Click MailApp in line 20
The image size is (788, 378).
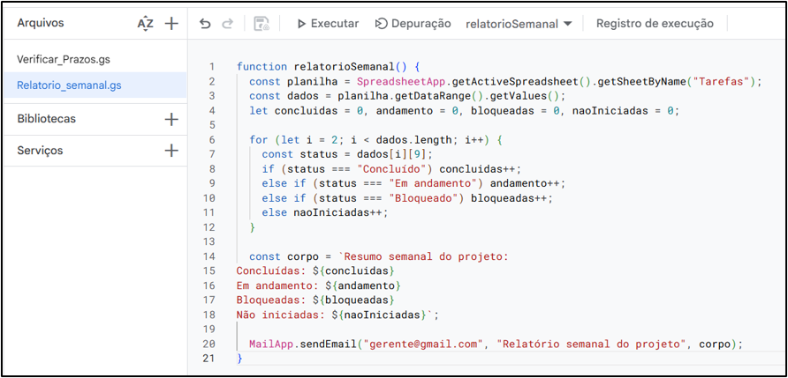tap(271, 345)
